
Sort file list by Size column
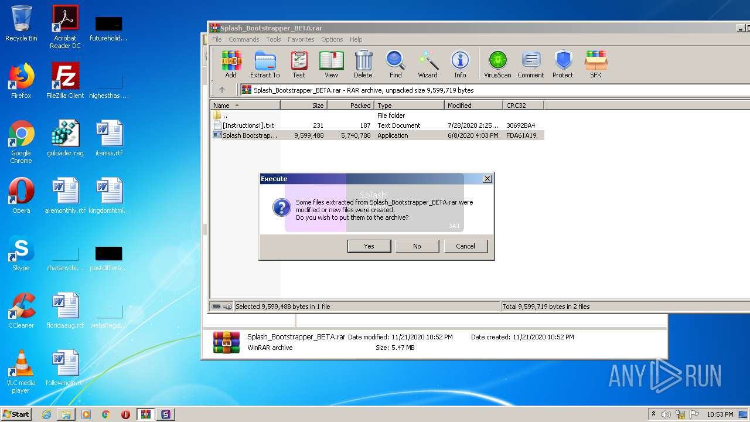coord(304,105)
